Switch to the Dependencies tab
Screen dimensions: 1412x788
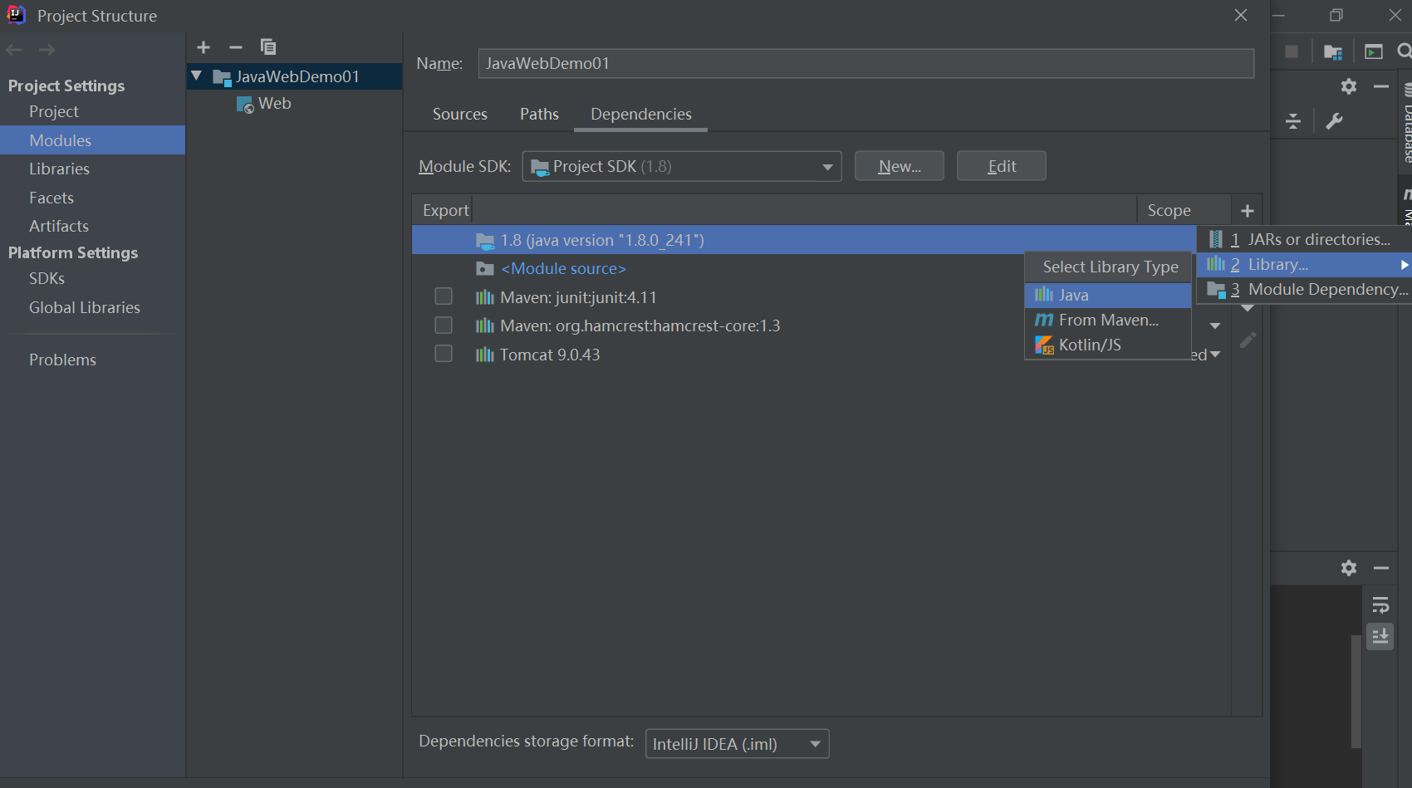(640, 115)
